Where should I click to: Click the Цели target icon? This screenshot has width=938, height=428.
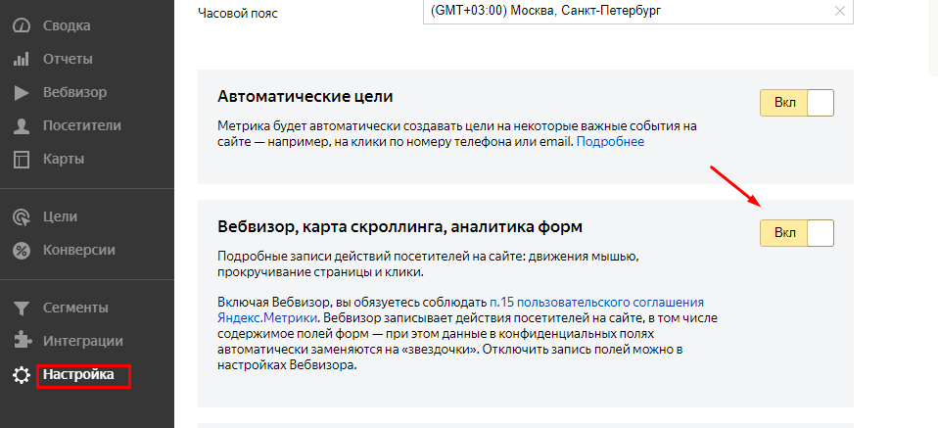tap(22, 216)
